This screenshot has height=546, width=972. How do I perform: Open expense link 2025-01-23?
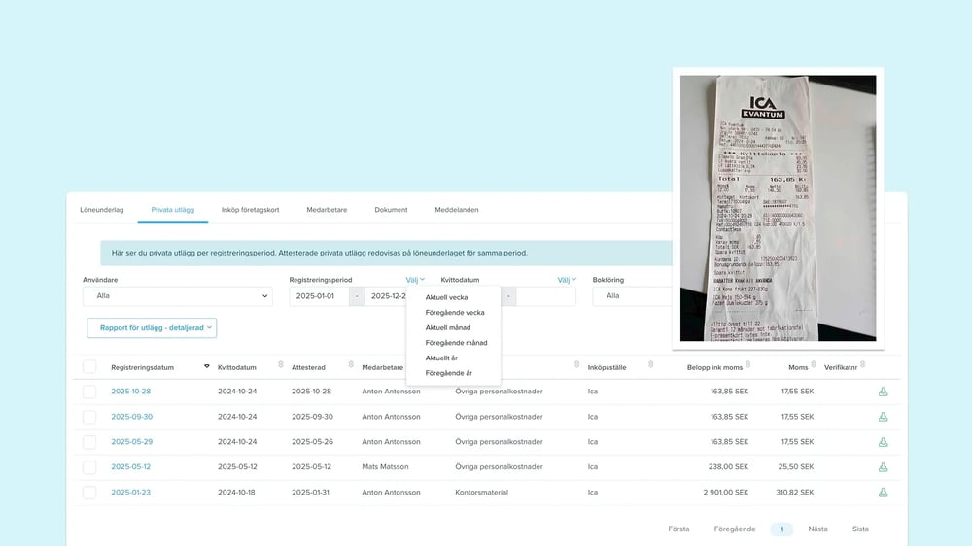click(x=131, y=493)
